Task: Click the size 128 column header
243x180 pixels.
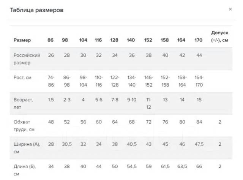Action: [x=114, y=40]
